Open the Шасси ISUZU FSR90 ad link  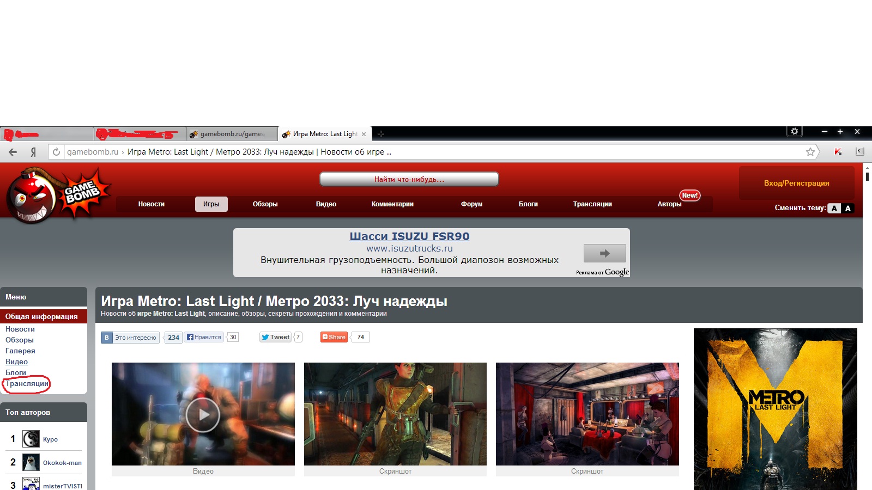click(x=409, y=236)
